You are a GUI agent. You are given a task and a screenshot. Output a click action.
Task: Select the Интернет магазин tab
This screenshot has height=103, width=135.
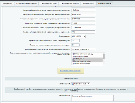(105, 3)
